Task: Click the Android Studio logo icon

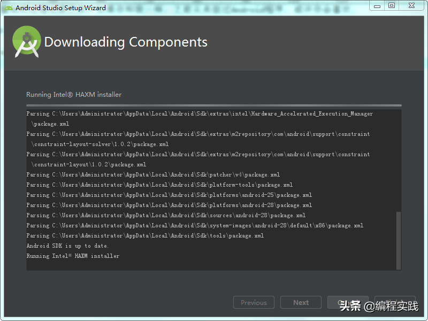Action: [x=26, y=42]
